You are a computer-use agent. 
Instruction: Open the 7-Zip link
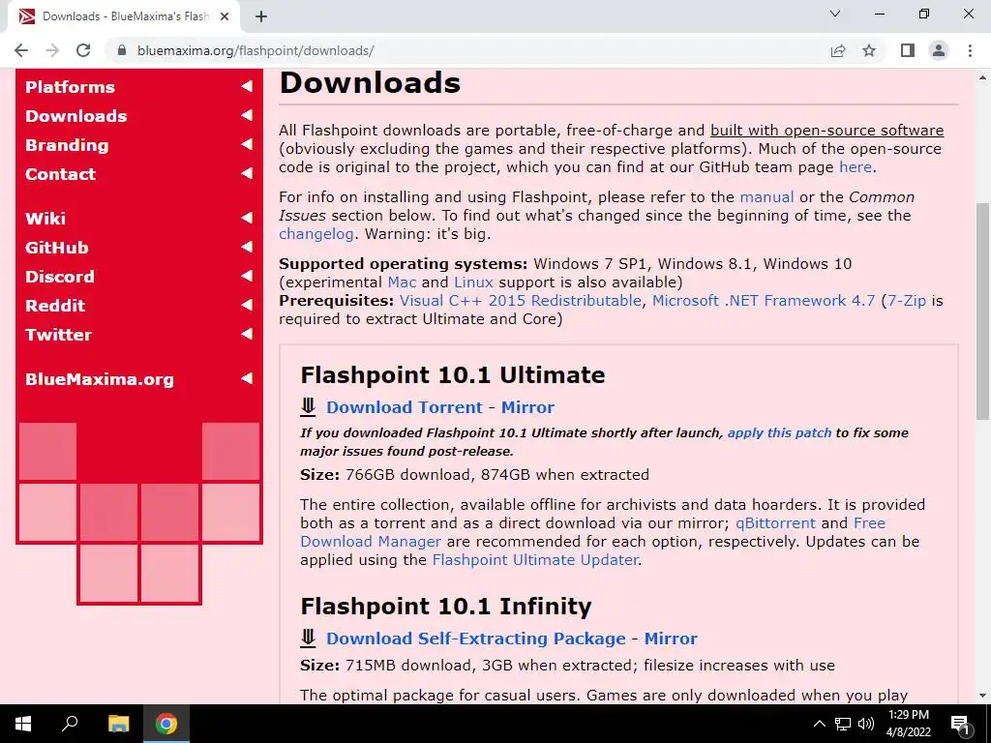pyautogui.click(x=907, y=301)
